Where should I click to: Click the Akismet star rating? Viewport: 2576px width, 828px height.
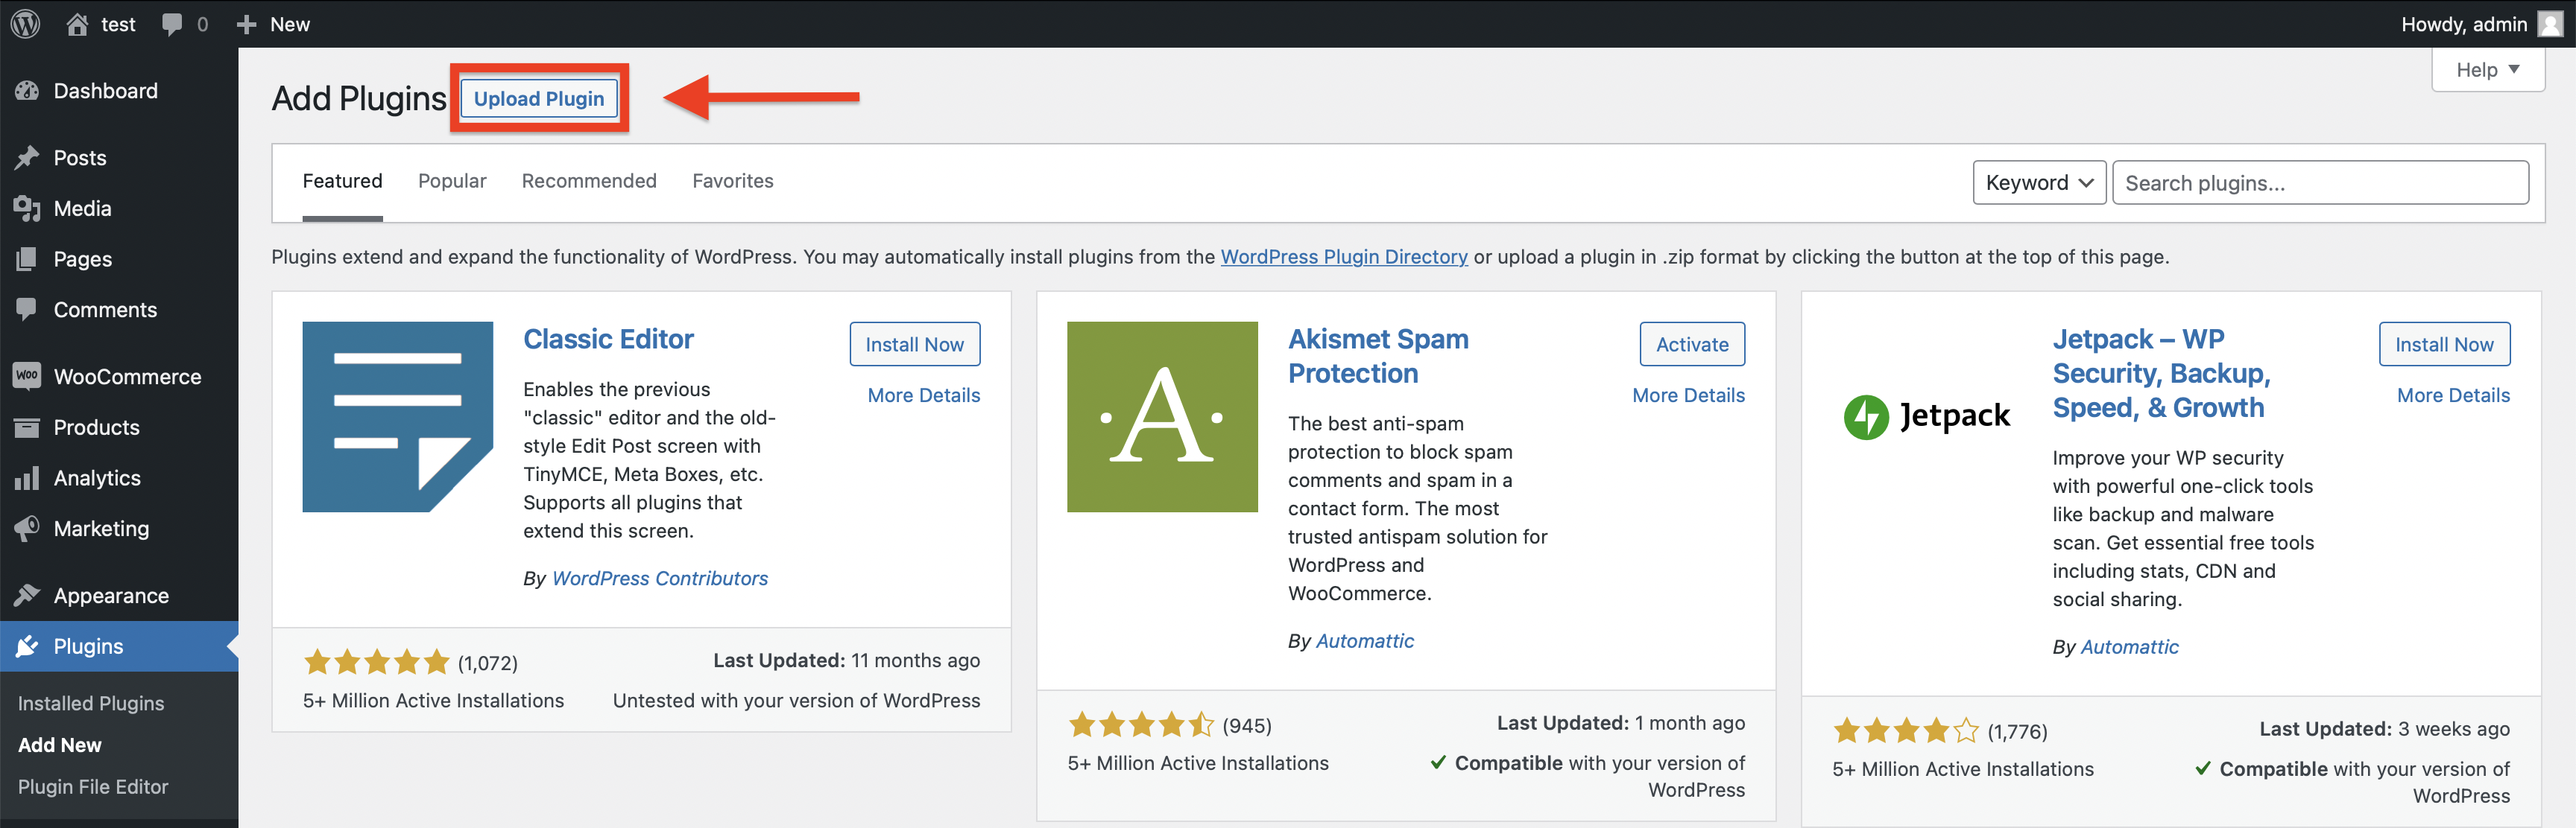[x=1141, y=725]
